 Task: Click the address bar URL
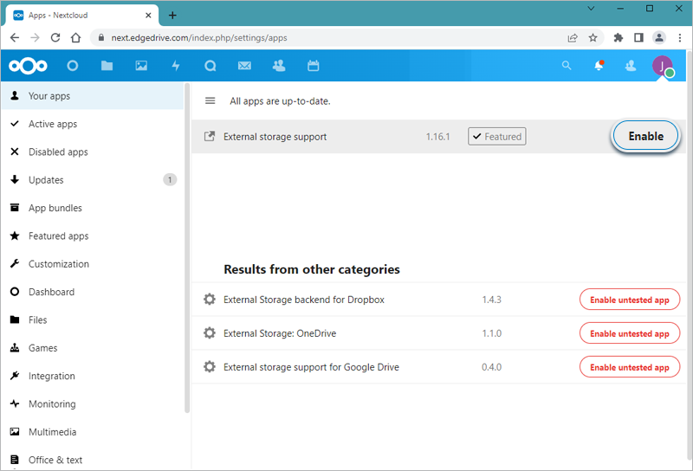(x=199, y=37)
